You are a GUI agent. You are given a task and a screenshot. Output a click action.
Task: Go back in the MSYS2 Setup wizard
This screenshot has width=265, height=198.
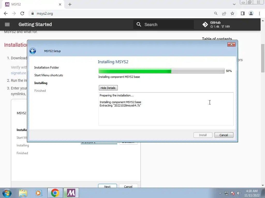[x=33, y=51]
